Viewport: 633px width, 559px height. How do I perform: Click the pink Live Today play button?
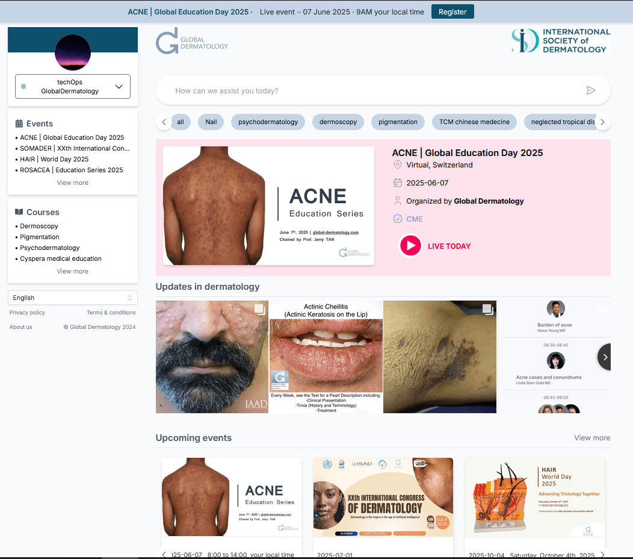click(x=410, y=246)
